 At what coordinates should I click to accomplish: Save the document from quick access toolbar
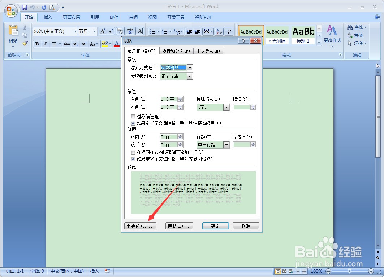tap(25, 7)
